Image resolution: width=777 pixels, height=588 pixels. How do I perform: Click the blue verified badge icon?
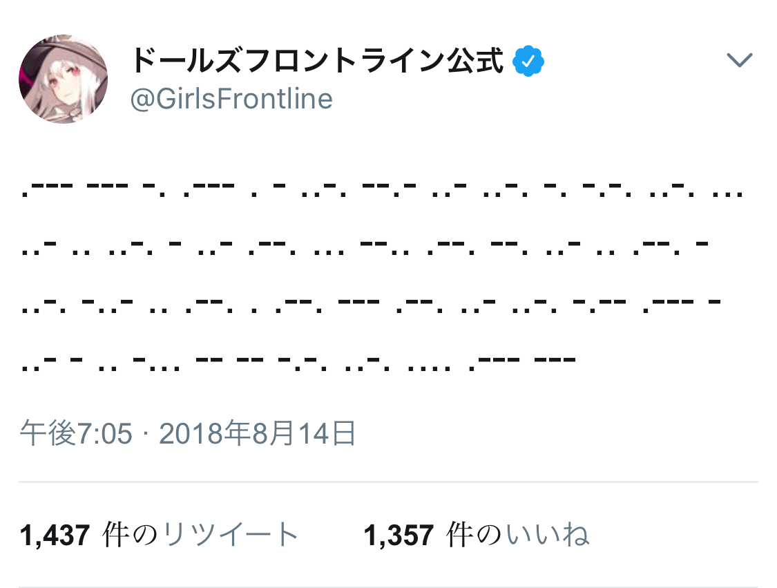[528, 62]
